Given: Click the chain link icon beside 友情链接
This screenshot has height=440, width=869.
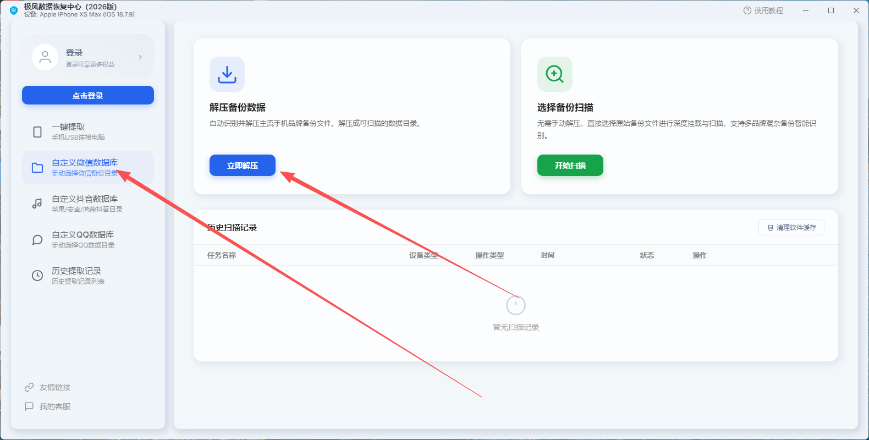Looking at the screenshot, I should 29,387.
